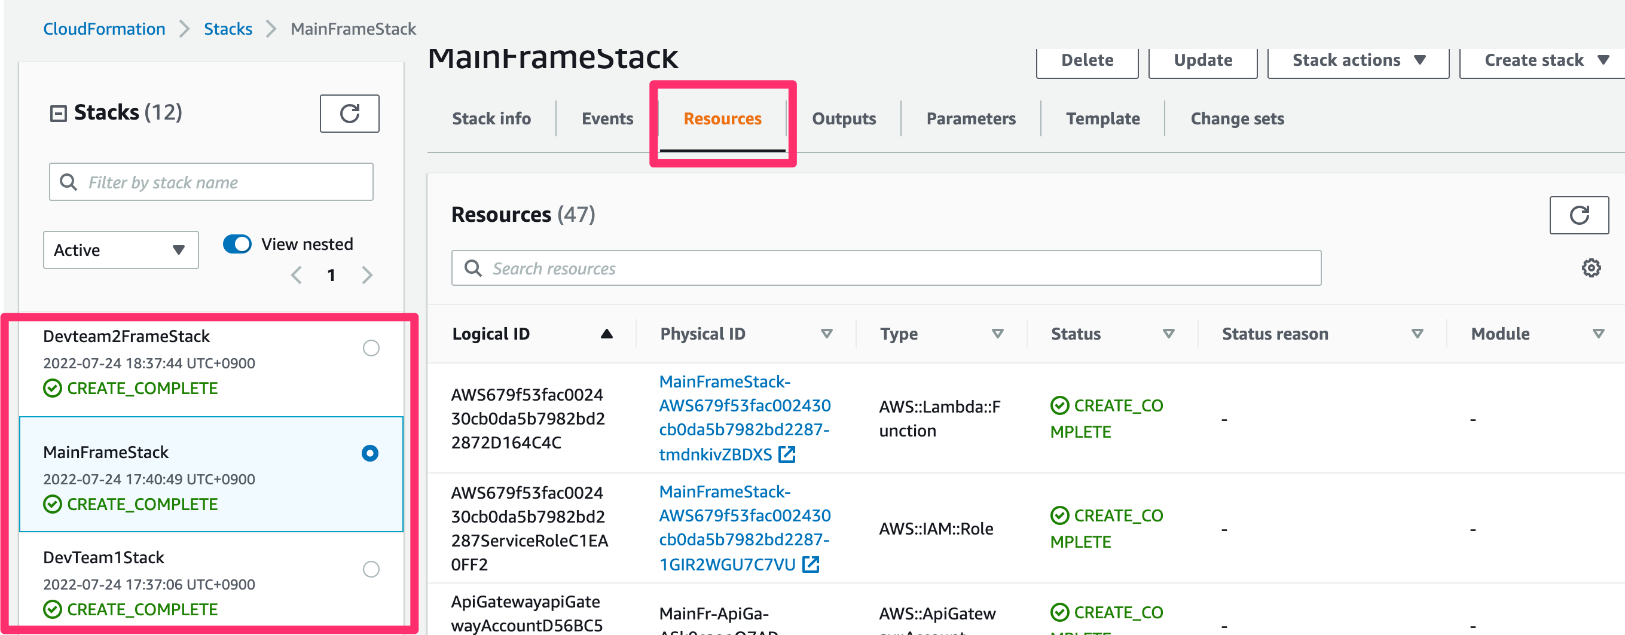The height and width of the screenshot is (635, 1625).
Task: Sort by Logical ID ascending arrow
Action: coord(606,334)
